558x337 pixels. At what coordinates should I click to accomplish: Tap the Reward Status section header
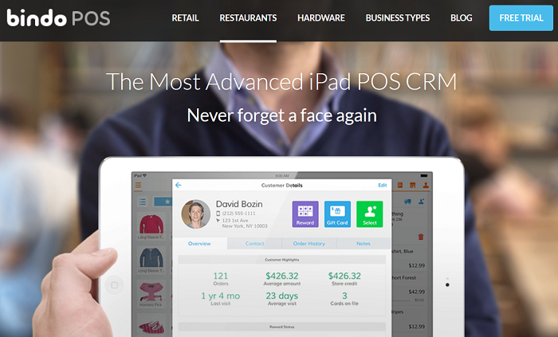pos(282,327)
